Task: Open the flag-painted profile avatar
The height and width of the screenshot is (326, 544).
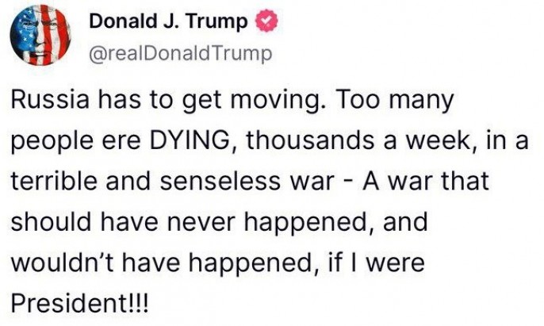Action: [x=40, y=35]
